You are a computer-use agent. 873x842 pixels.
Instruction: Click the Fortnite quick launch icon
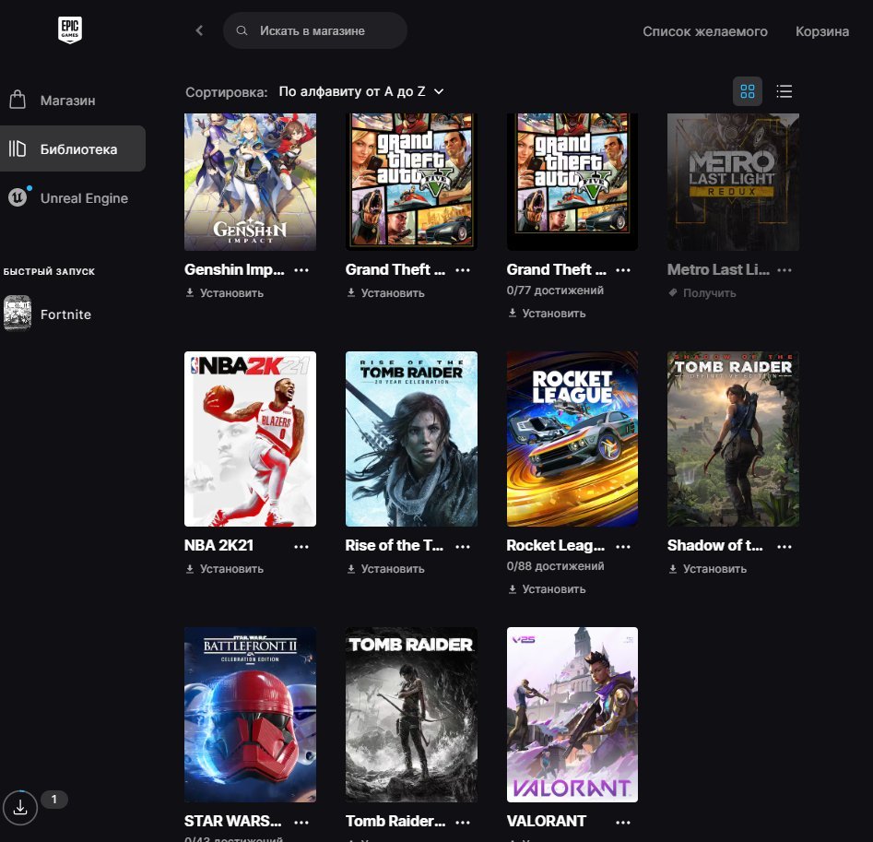(x=18, y=314)
